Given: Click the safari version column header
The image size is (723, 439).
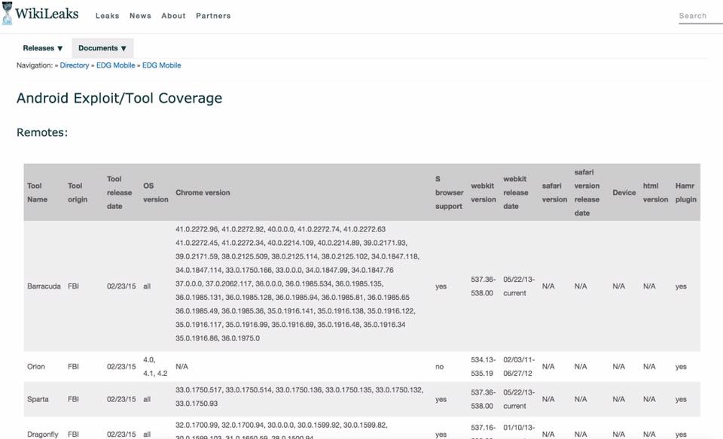Looking at the screenshot, I should click(554, 192).
